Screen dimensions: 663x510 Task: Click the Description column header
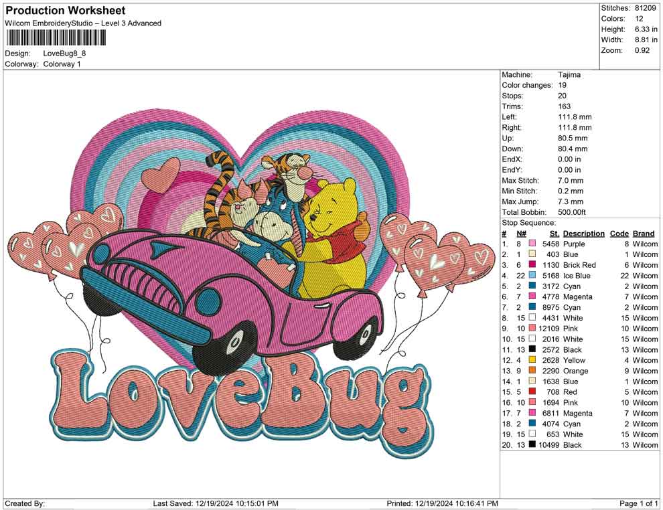pos(583,233)
